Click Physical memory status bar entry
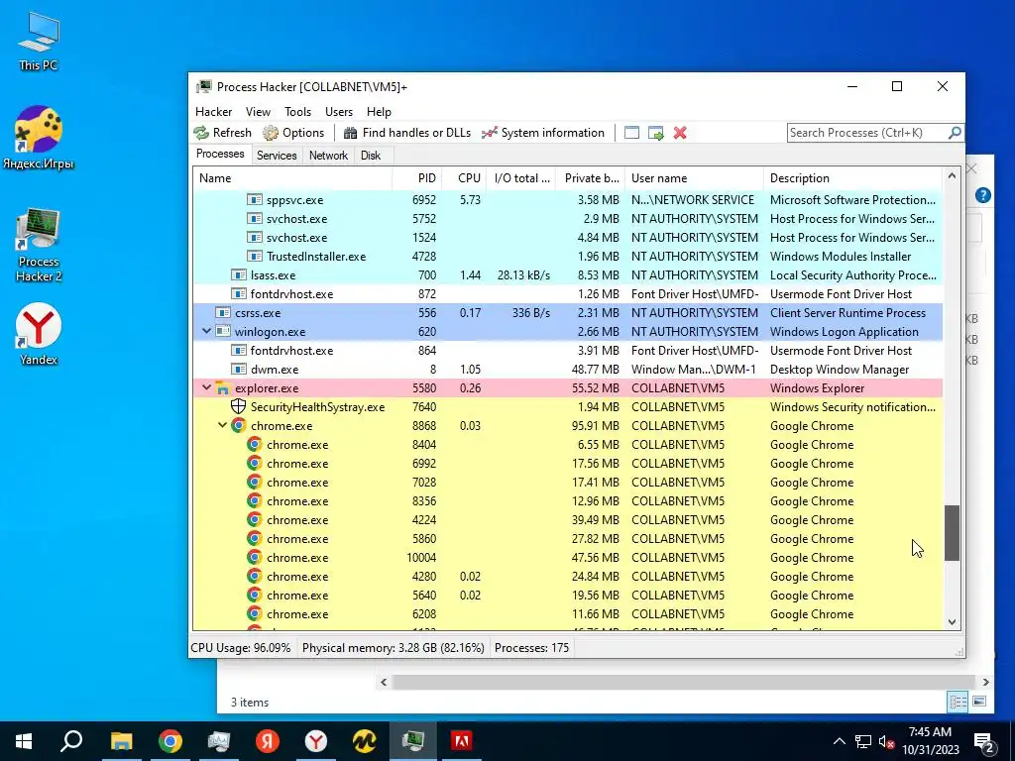Viewport: 1015px width, 761px height. click(393, 648)
